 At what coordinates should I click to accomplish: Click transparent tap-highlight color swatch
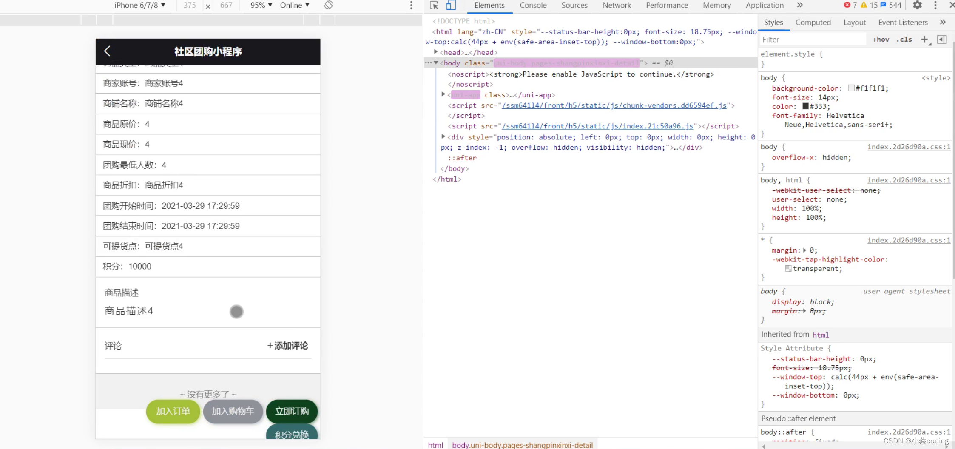tap(788, 269)
